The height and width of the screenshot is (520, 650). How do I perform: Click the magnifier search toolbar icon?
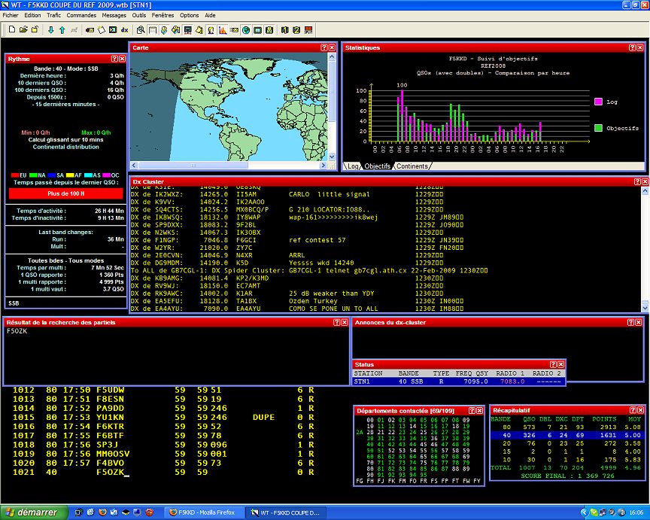(x=140, y=30)
